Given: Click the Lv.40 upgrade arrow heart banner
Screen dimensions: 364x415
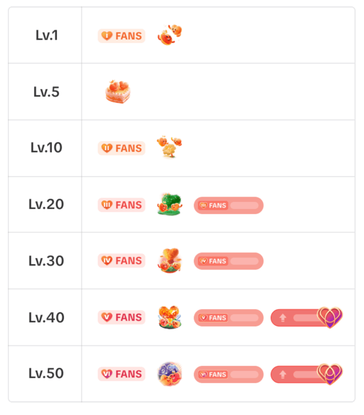Looking at the screenshot, I should 306,318.
